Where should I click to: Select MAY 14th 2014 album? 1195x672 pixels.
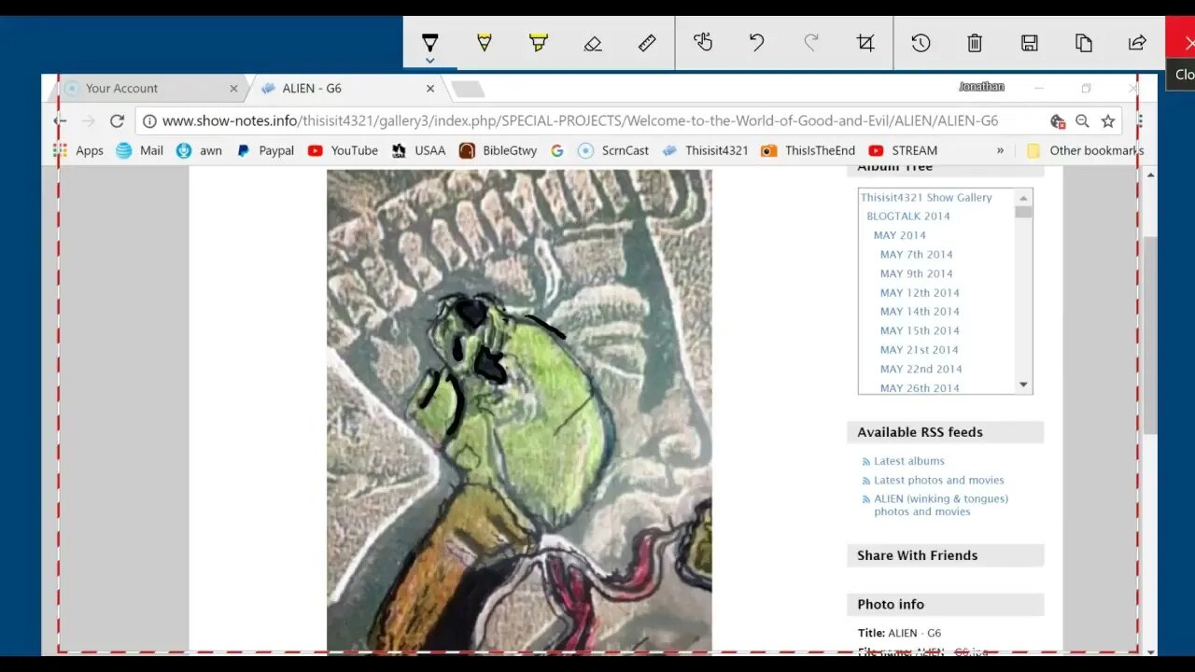[x=920, y=312]
